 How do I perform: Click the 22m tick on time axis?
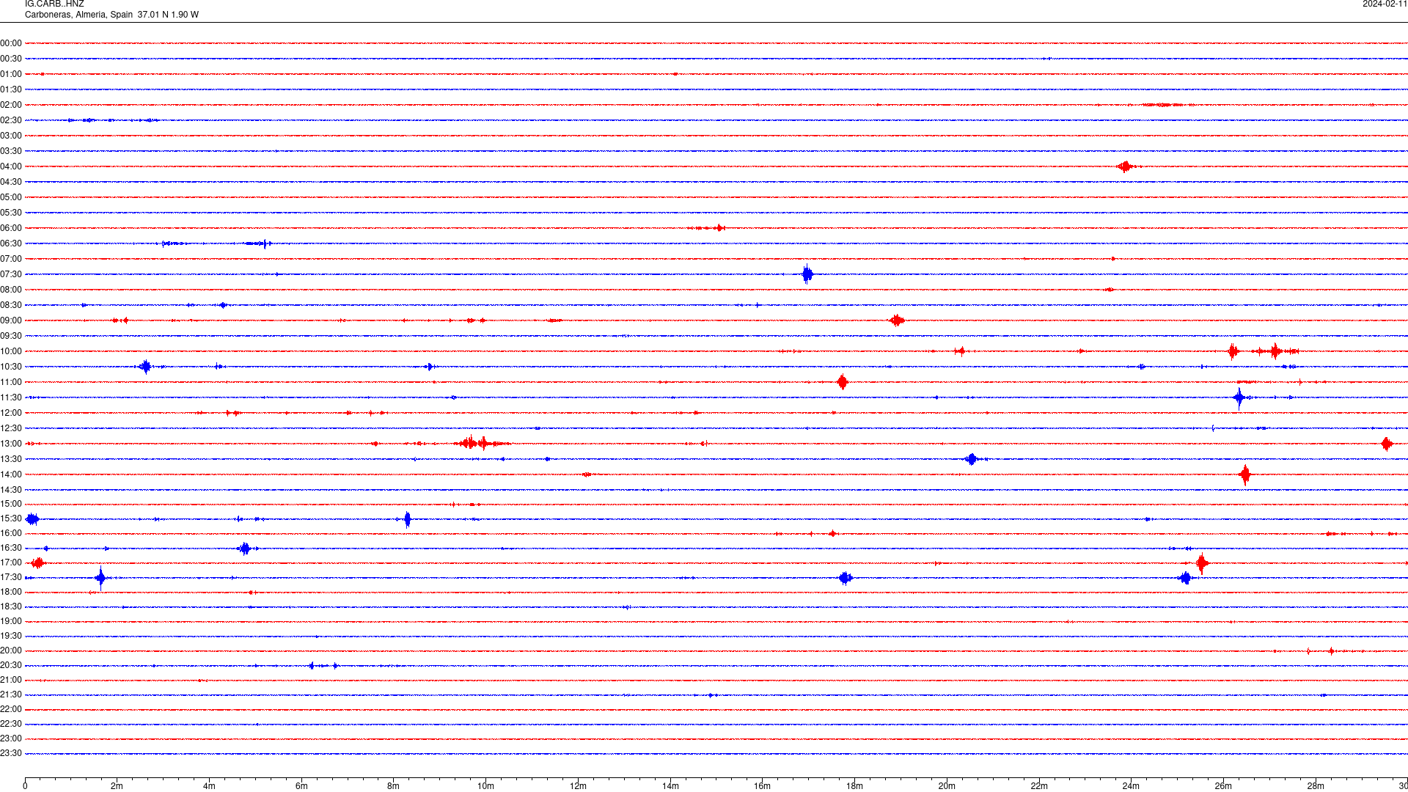tap(1039, 786)
